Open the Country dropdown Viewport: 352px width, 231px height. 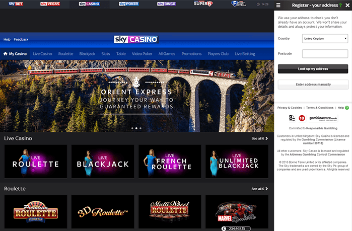[325, 39]
